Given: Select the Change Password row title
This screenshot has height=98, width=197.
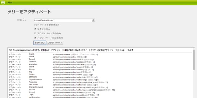Looking at the screenshot, I should click(x=36, y=87).
